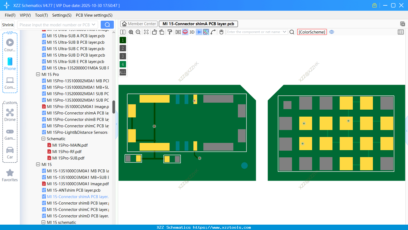Viewport: 408px width, 230px height.
Task: Toggle the split view layout icon
Action: tap(123, 32)
